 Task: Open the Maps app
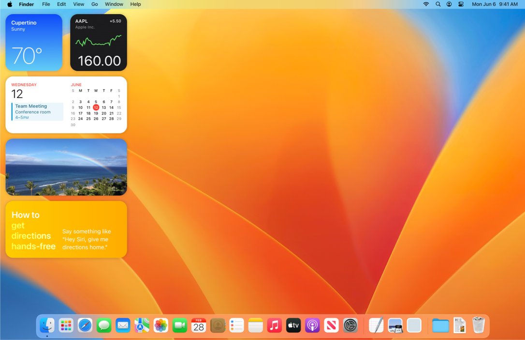142,325
